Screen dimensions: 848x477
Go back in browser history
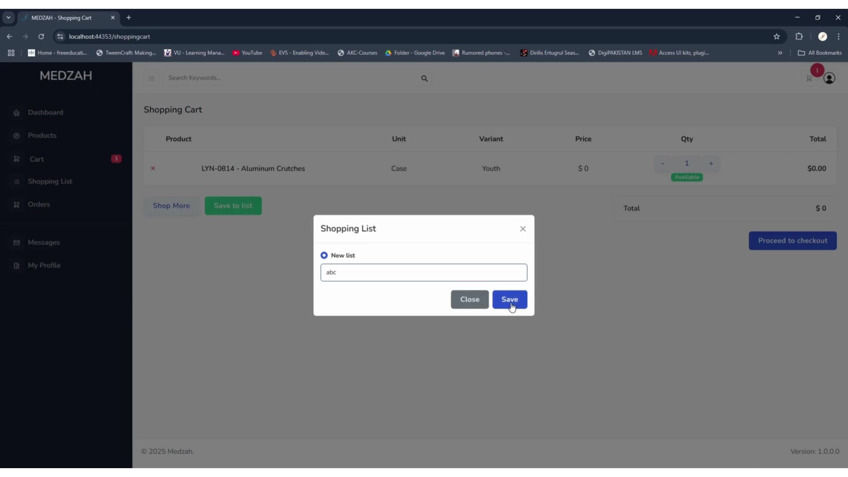click(x=9, y=37)
